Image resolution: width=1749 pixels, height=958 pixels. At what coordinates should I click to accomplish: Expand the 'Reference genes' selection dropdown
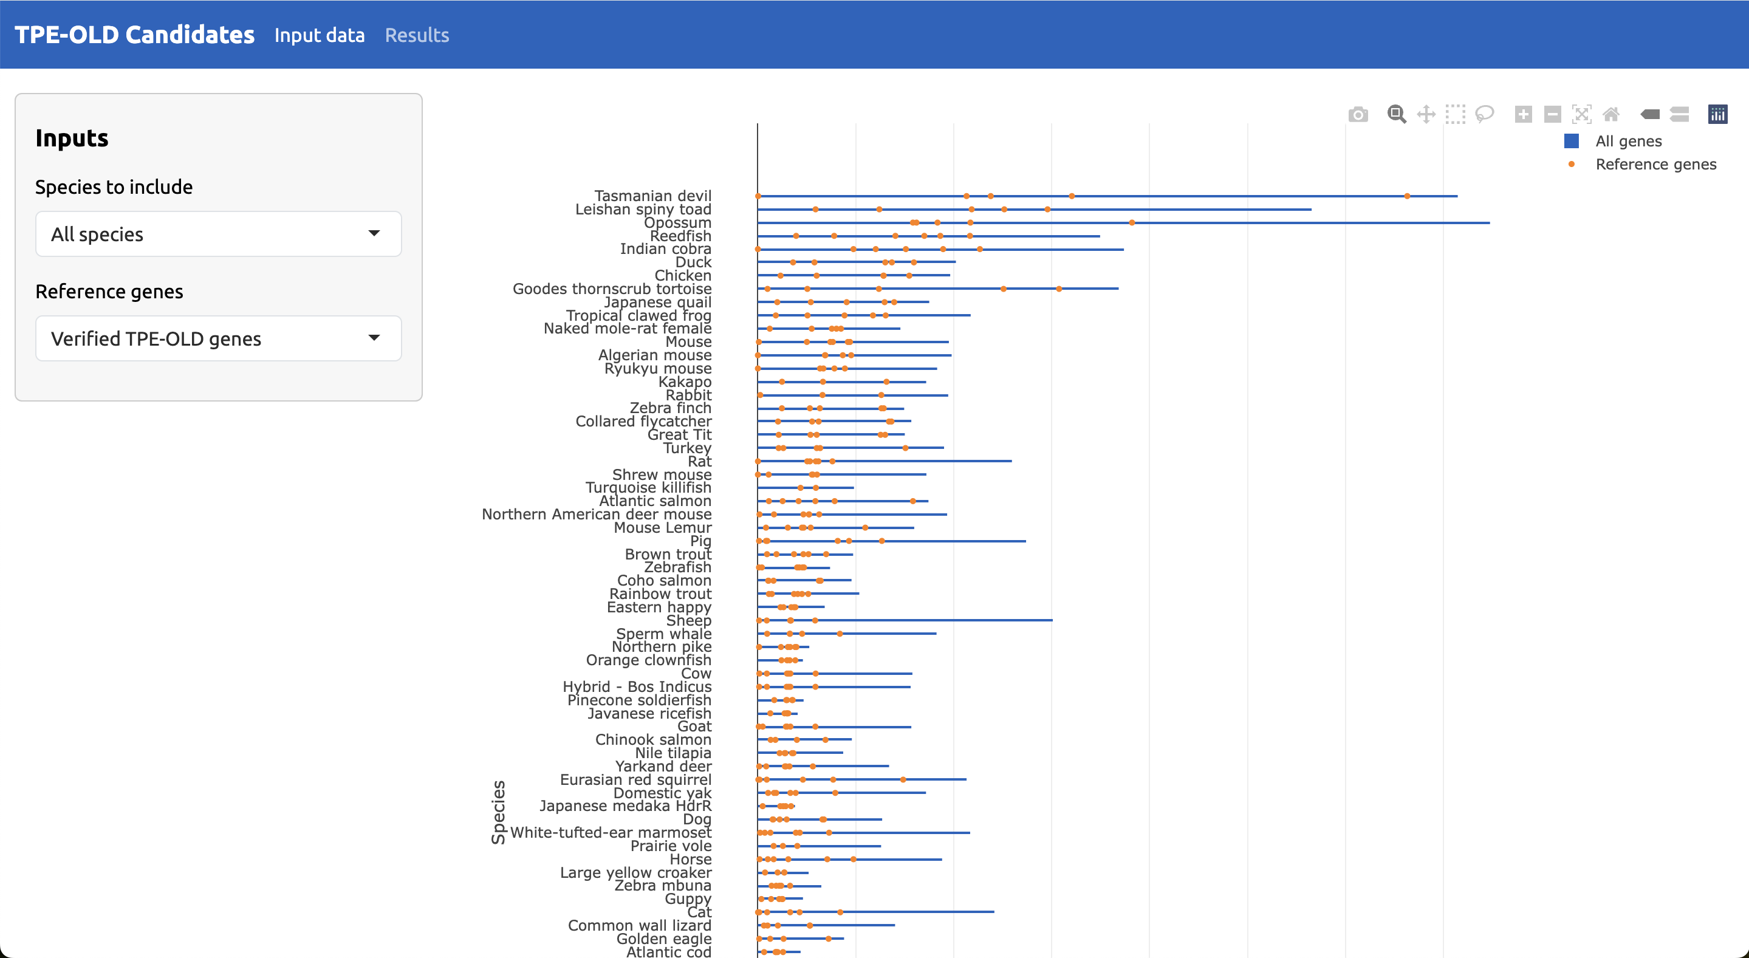(x=217, y=338)
